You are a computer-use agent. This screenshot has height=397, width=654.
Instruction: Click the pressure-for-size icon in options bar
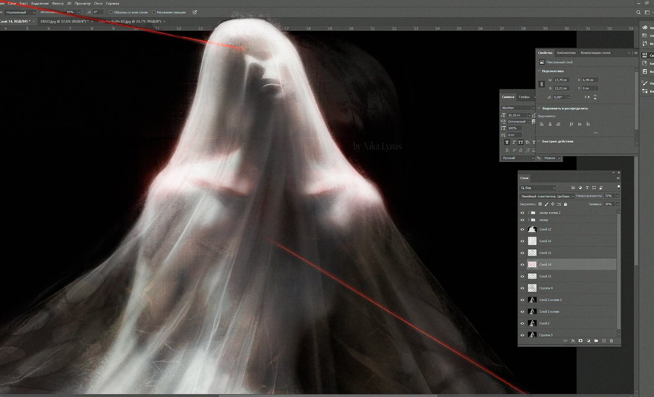(195, 12)
